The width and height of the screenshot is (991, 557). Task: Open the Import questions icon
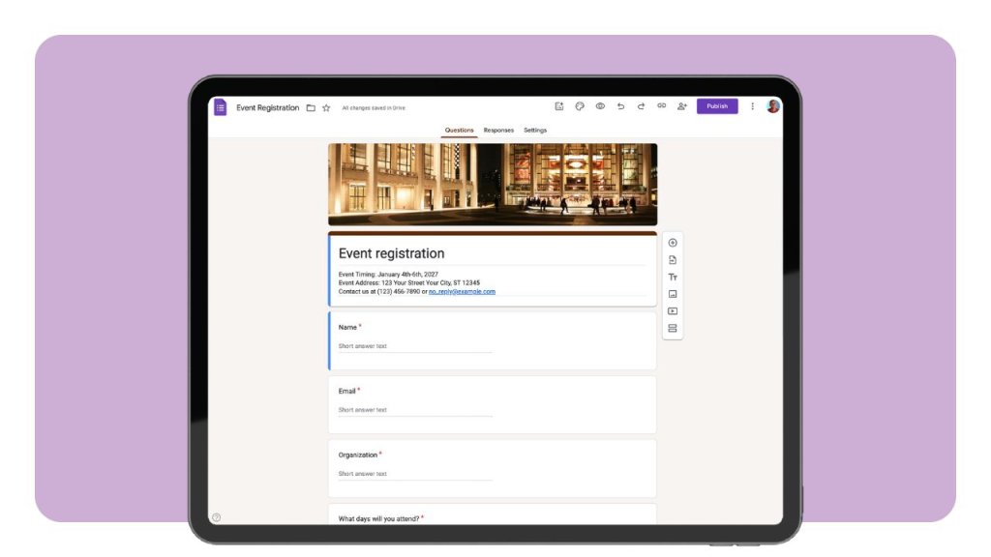671,258
